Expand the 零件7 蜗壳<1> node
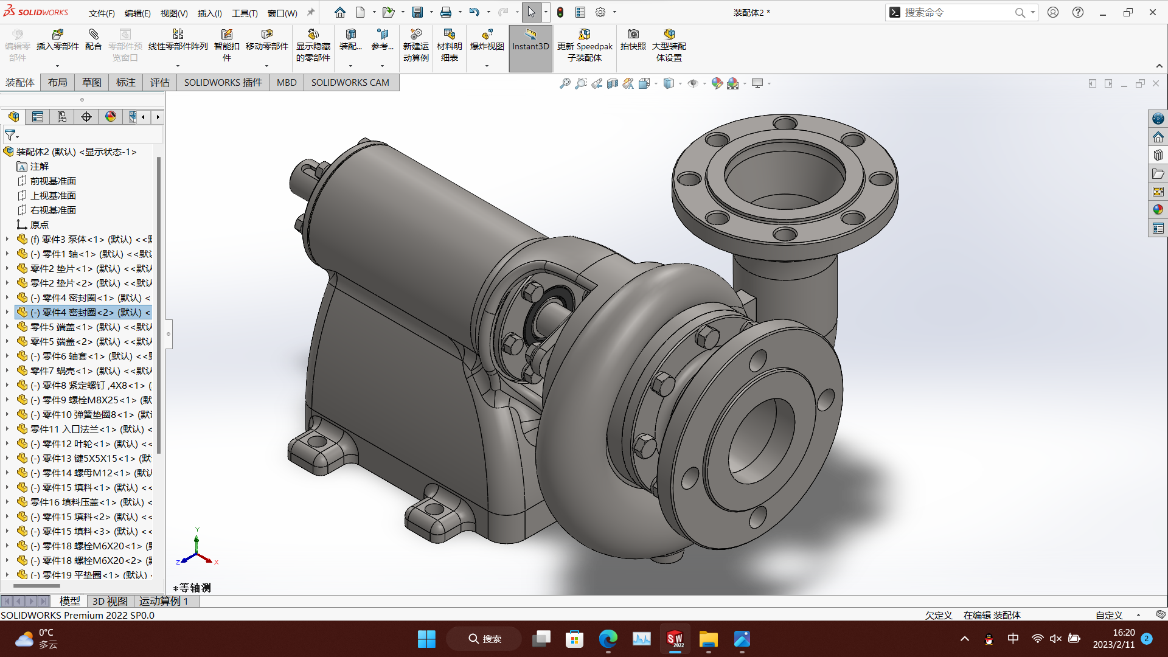Screen dimensions: 1168x657 (x=7, y=370)
